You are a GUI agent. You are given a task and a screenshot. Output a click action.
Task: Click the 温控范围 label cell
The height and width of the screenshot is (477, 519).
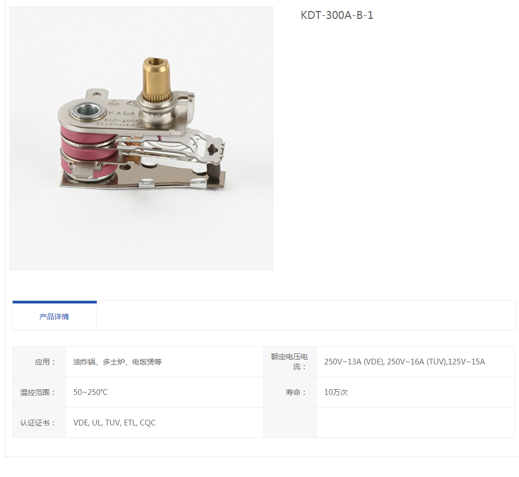[x=39, y=392]
